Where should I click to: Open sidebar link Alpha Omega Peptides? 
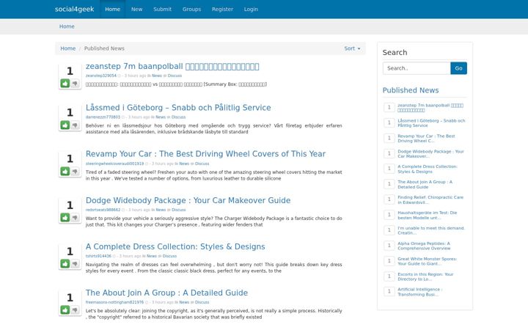[424, 246]
